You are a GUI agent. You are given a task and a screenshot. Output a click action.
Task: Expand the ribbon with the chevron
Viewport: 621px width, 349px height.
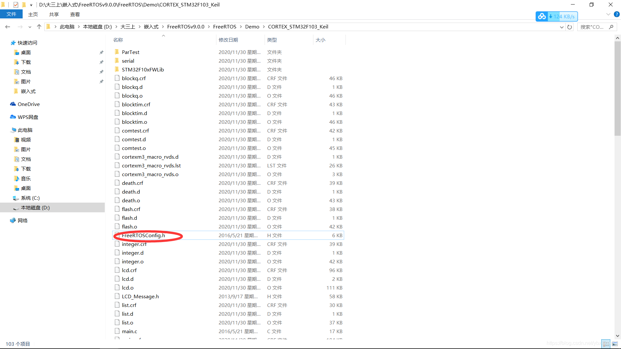608,14
